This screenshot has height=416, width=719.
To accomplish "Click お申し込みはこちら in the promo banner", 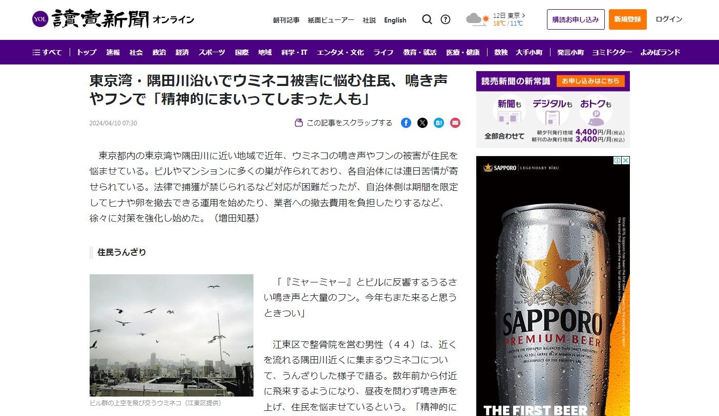I will [x=592, y=80].
